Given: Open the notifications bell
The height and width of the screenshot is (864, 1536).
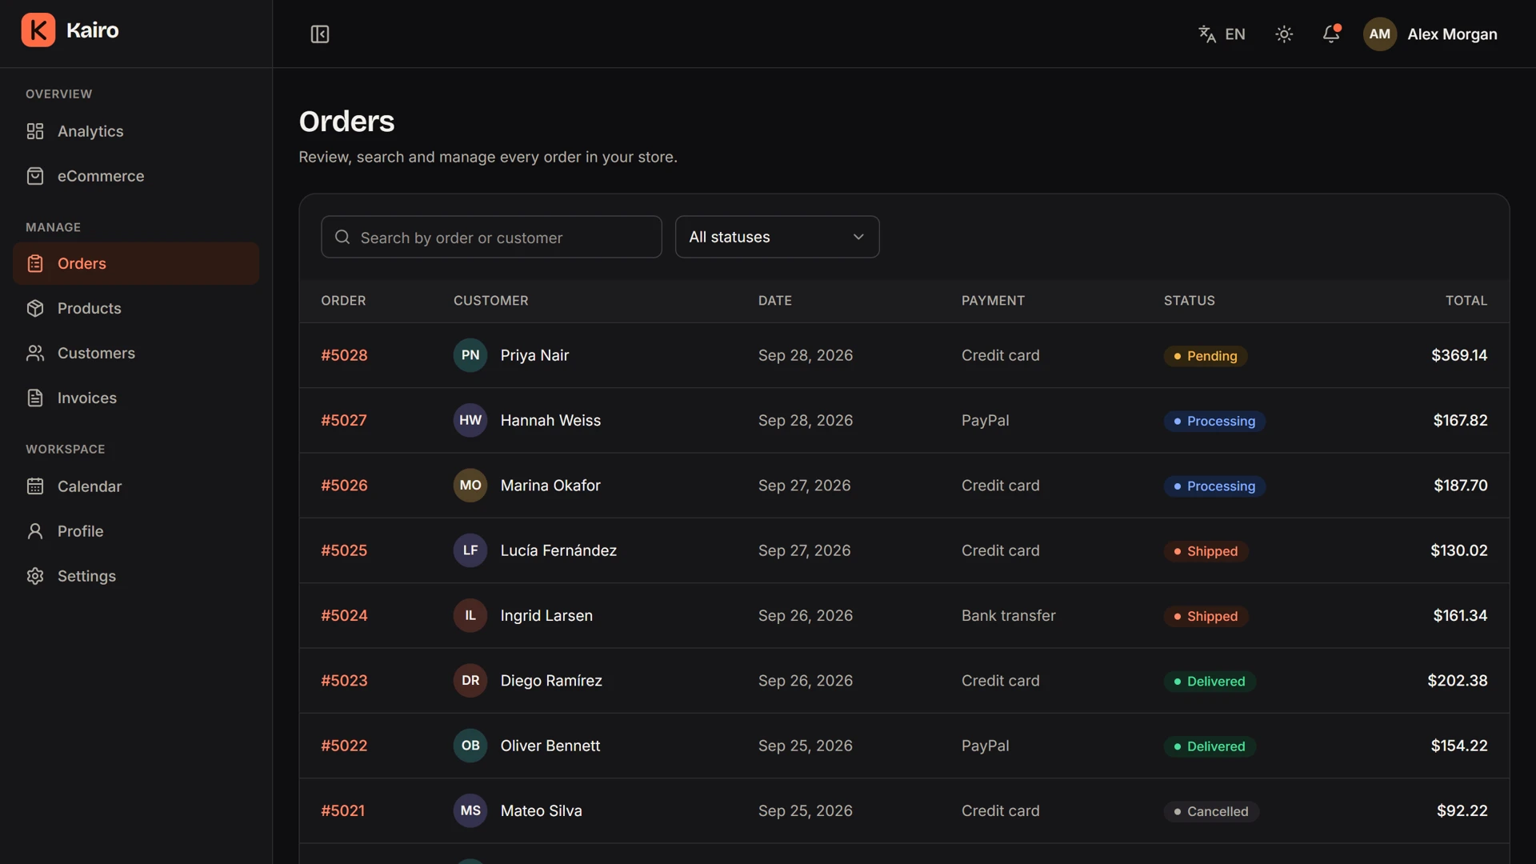Looking at the screenshot, I should 1331,34.
